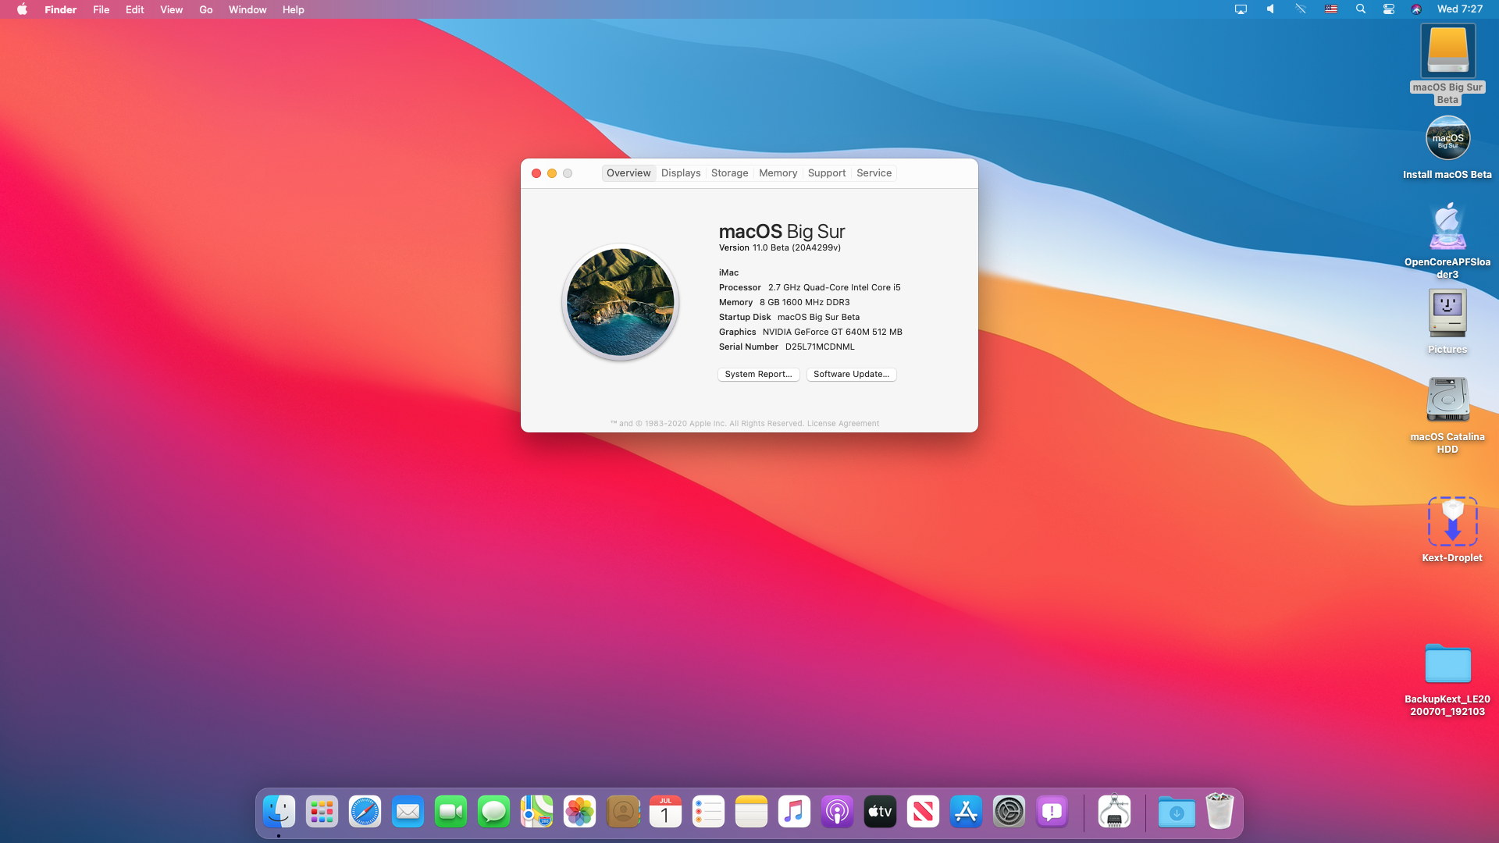Open Apple TV app in Dock

tap(880, 813)
